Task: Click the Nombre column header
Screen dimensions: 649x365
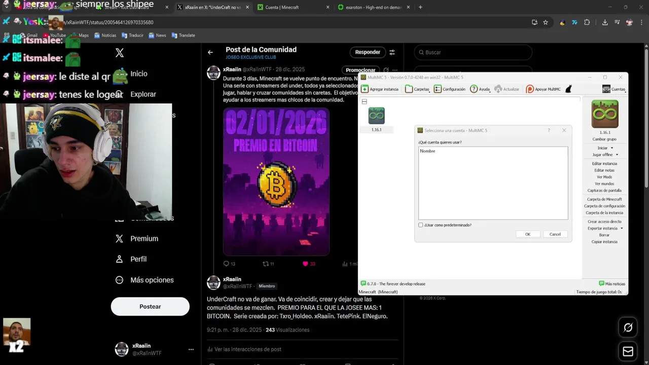Action: (x=427, y=151)
